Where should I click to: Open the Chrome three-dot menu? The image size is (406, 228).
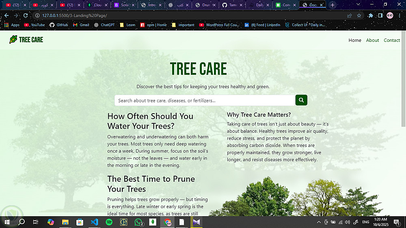click(x=400, y=15)
